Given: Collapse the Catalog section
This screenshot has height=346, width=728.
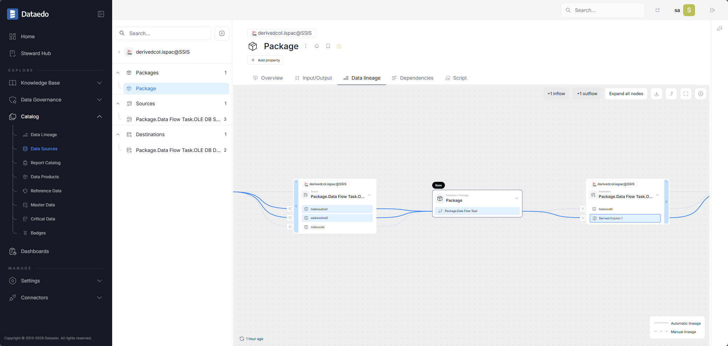Looking at the screenshot, I should 100,117.
